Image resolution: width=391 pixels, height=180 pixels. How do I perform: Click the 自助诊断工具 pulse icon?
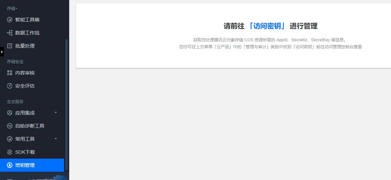point(10,126)
